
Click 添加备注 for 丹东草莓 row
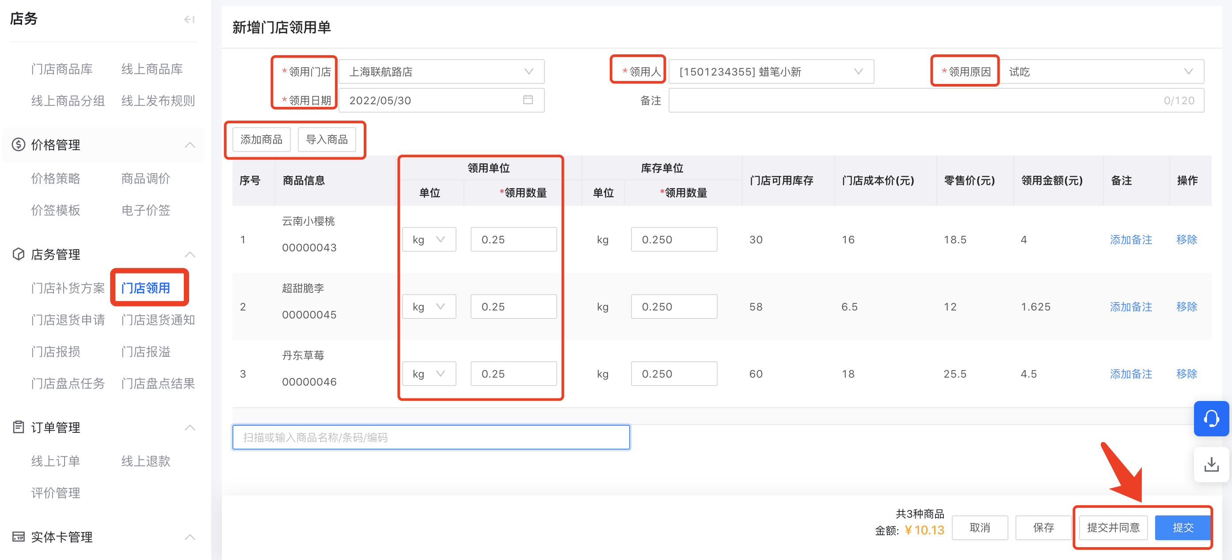point(1131,374)
